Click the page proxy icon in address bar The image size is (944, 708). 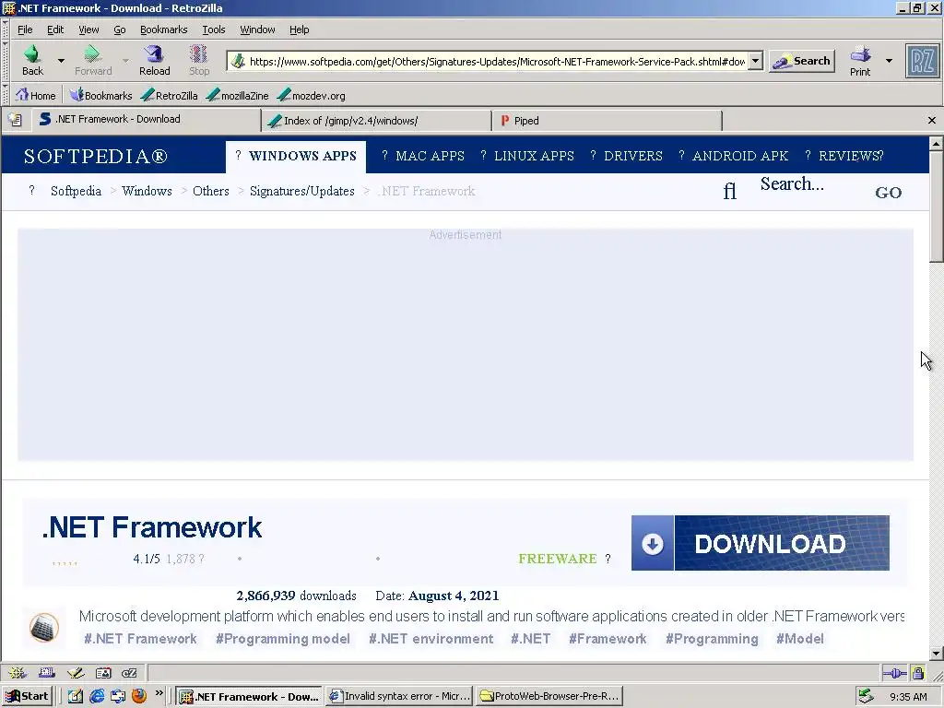click(x=239, y=61)
